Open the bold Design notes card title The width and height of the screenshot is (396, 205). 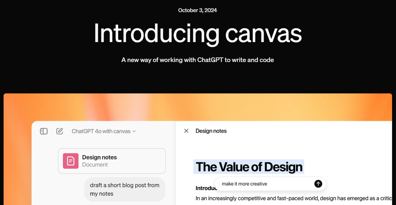(x=99, y=157)
